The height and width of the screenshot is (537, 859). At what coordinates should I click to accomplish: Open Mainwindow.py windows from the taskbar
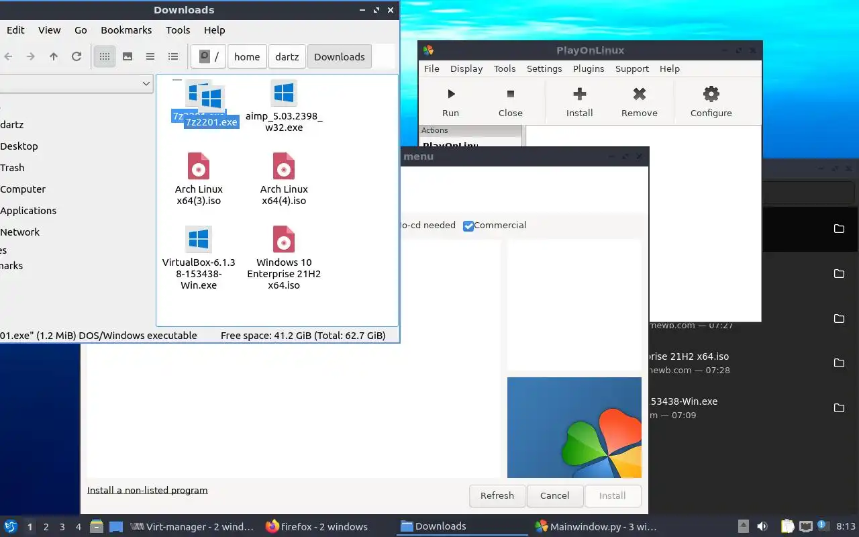(596, 527)
